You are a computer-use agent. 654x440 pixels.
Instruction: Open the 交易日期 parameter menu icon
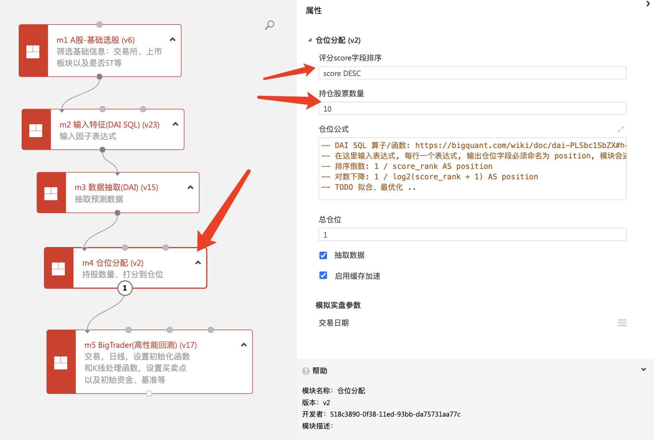point(622,323)
